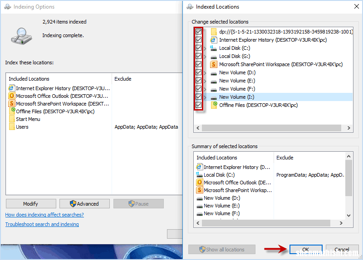Open Advanced indexing settings

(84, 204)
